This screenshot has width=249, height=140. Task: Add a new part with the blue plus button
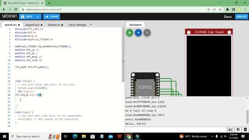click(139, 33)
